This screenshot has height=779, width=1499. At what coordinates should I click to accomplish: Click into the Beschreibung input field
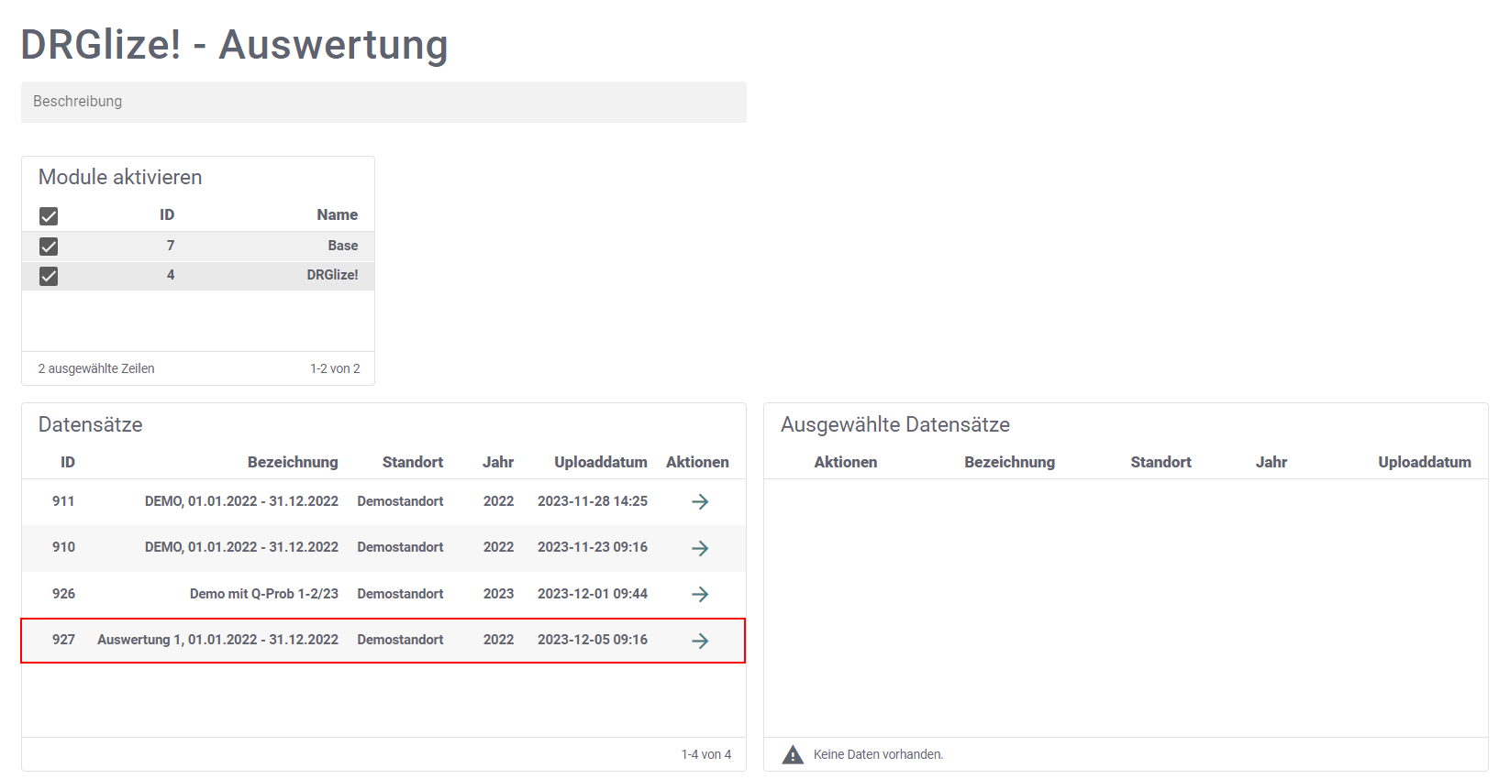click(383, 102)
